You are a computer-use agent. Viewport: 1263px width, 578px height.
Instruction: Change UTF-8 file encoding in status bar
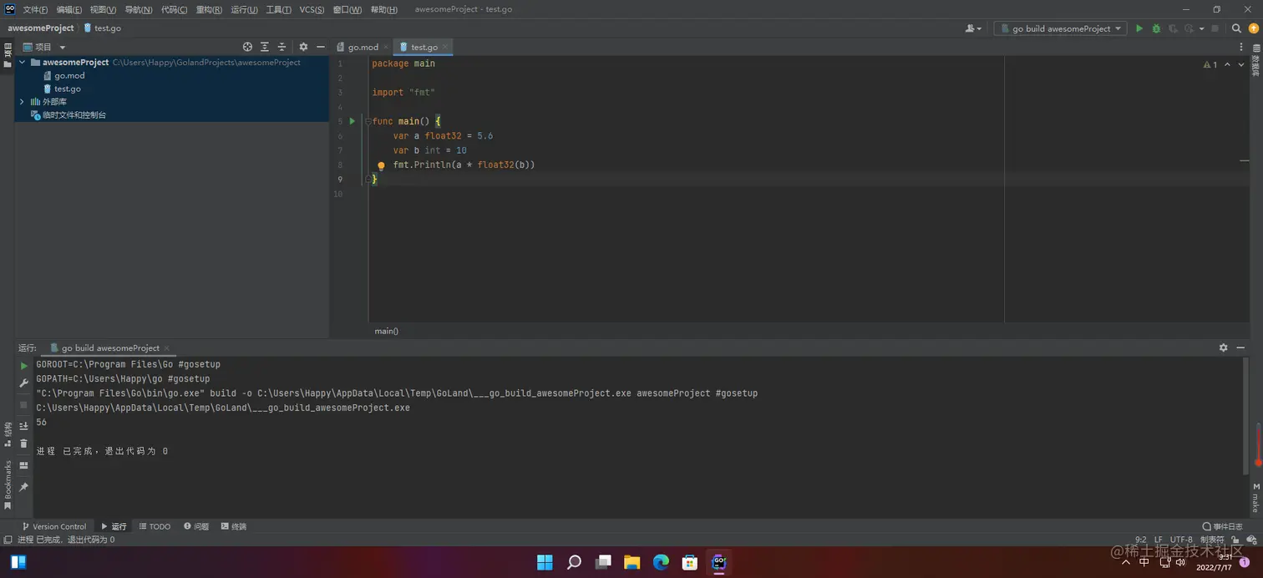pos(1181,540)
